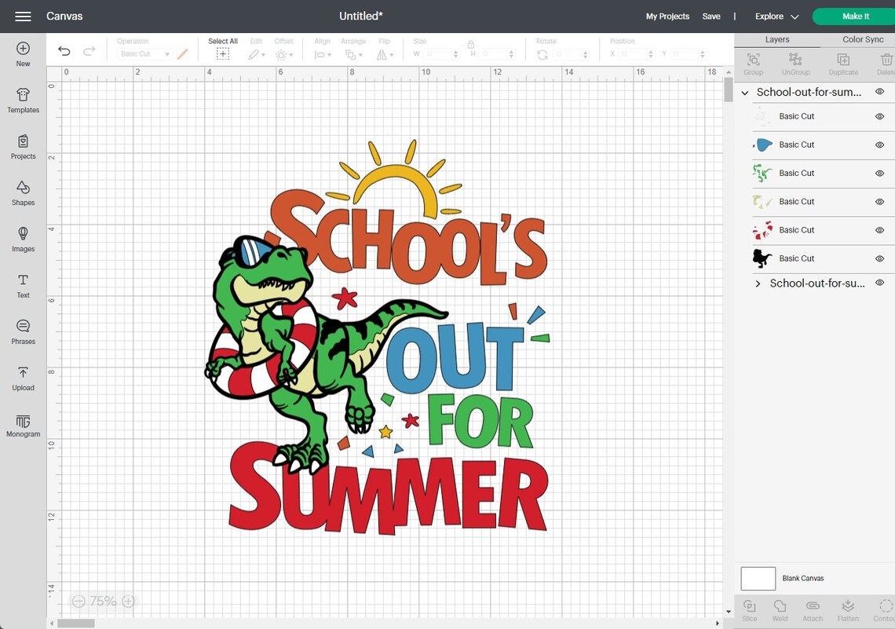The width and height of the screenshot is (895, 629).
Task: Click the Slice icon in the bottom panel
Action: (x=748, y=606)
